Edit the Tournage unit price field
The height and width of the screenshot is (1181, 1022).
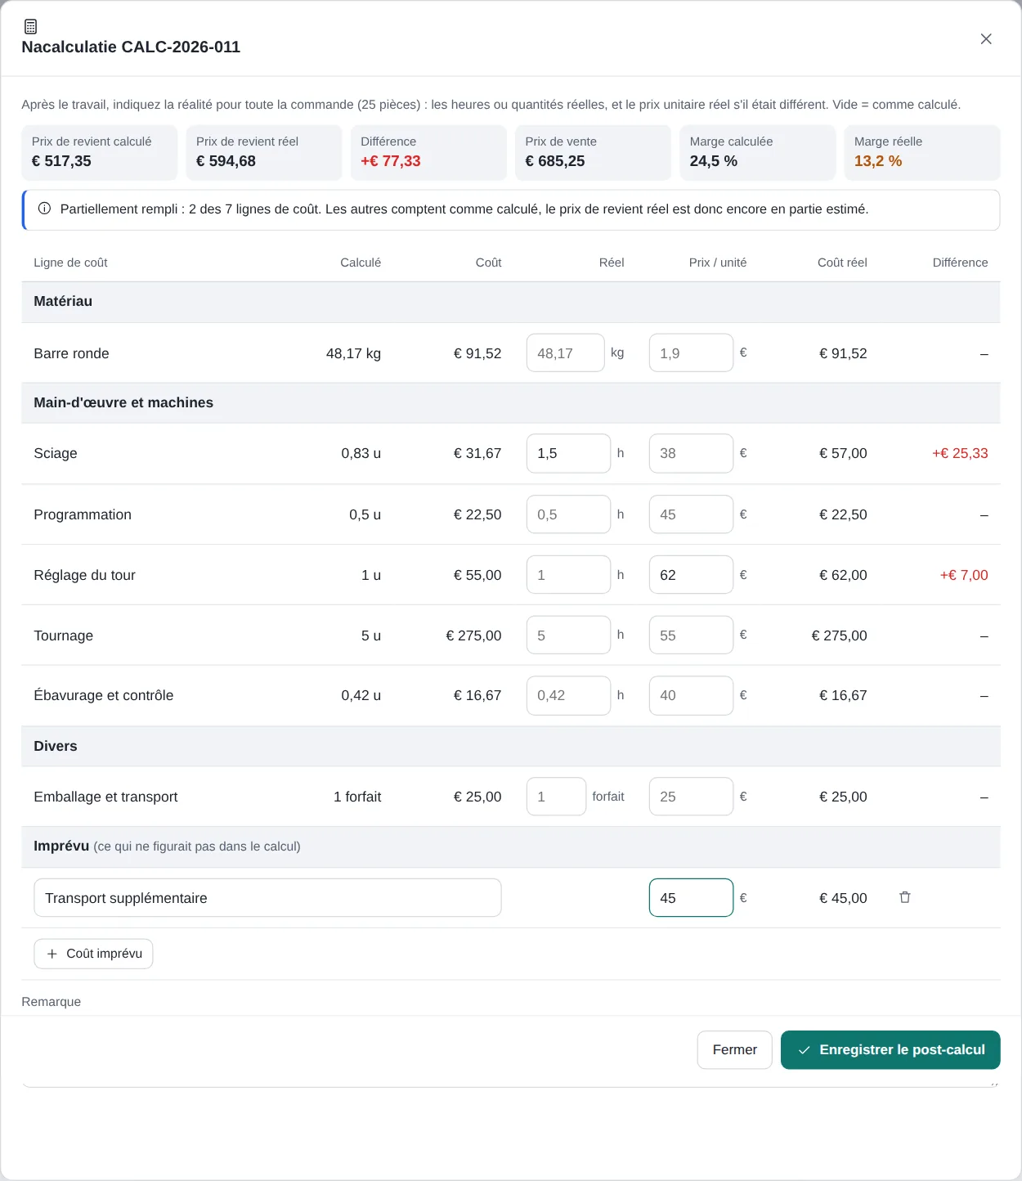click(691, 635)
